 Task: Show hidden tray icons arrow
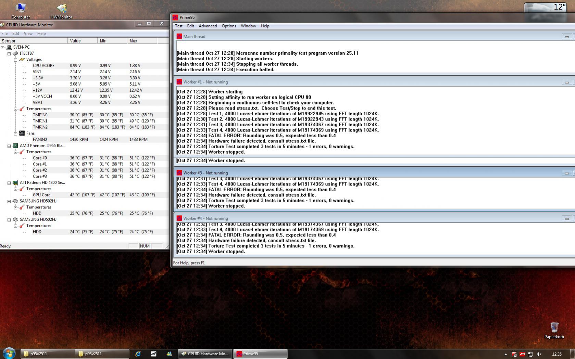[505, 354]
